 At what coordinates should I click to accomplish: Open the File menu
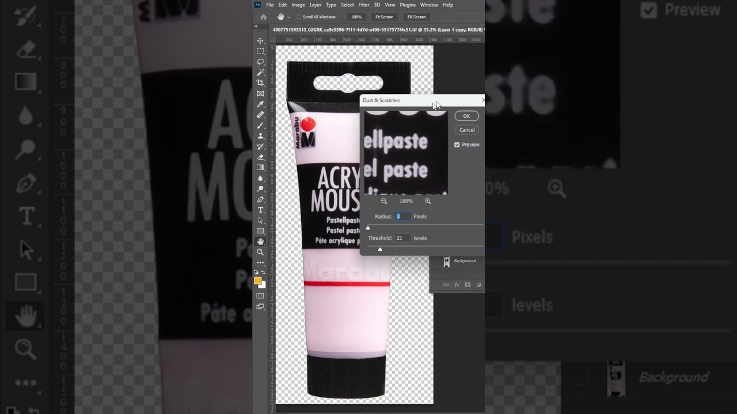[x=270, y=5]
